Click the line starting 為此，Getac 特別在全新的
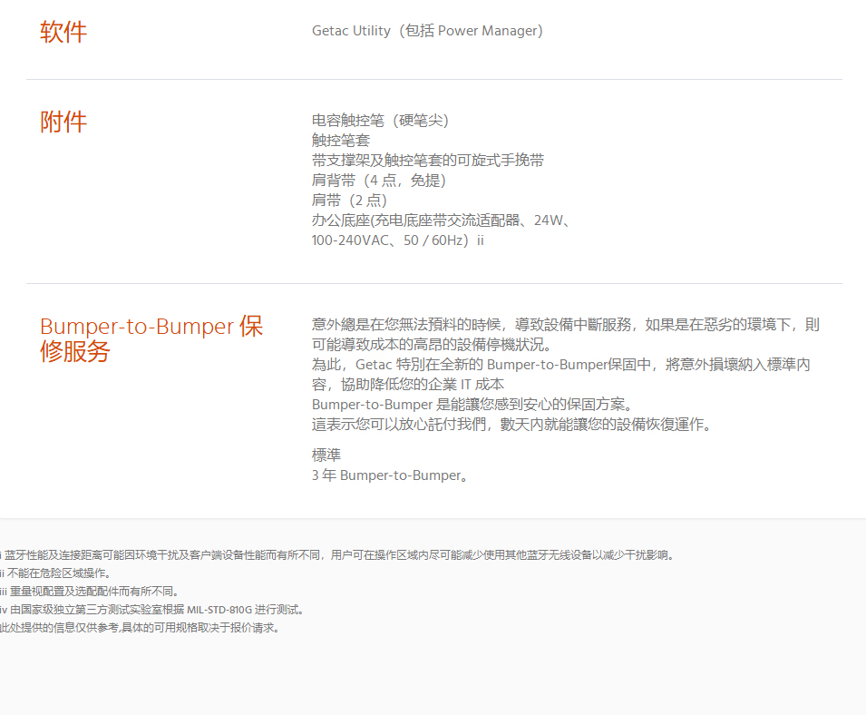This screenshot has height=715, width=866. (x=560, y=365)
